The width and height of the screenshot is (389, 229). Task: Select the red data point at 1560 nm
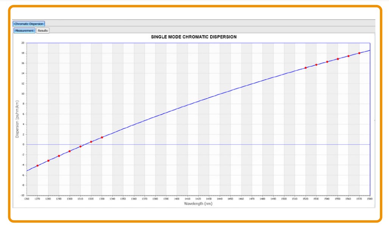coord(348,56)
